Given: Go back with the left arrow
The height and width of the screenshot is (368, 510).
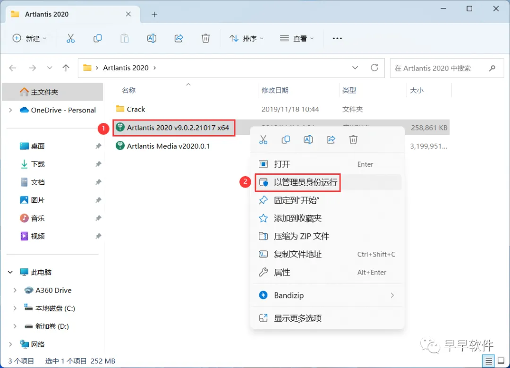Looking at the screenshot, I should (13, 68).
